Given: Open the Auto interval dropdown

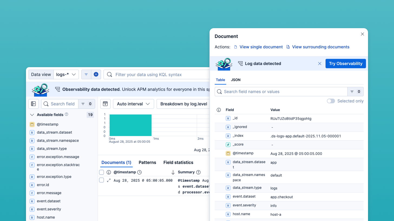Looking at the screenshot, I should 133,104.
